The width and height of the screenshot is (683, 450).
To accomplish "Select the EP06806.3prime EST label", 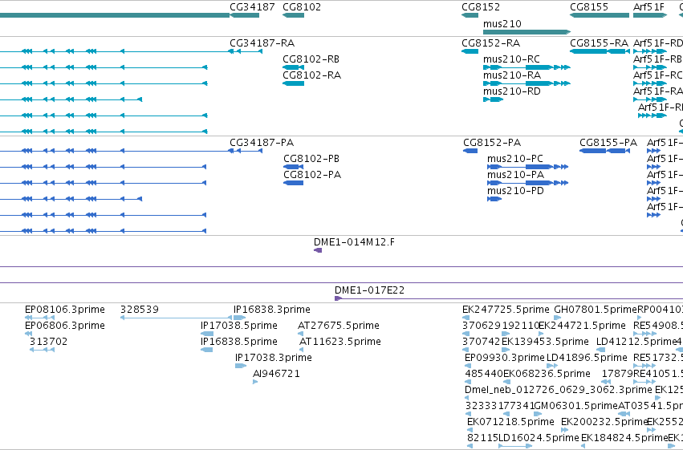I will [65, 326].
